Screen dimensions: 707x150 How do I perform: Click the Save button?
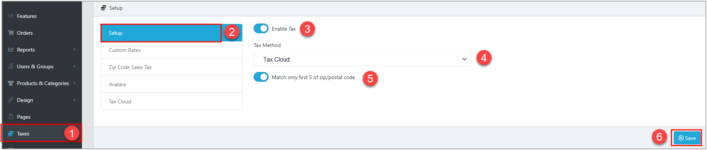[x=687, y=138]
